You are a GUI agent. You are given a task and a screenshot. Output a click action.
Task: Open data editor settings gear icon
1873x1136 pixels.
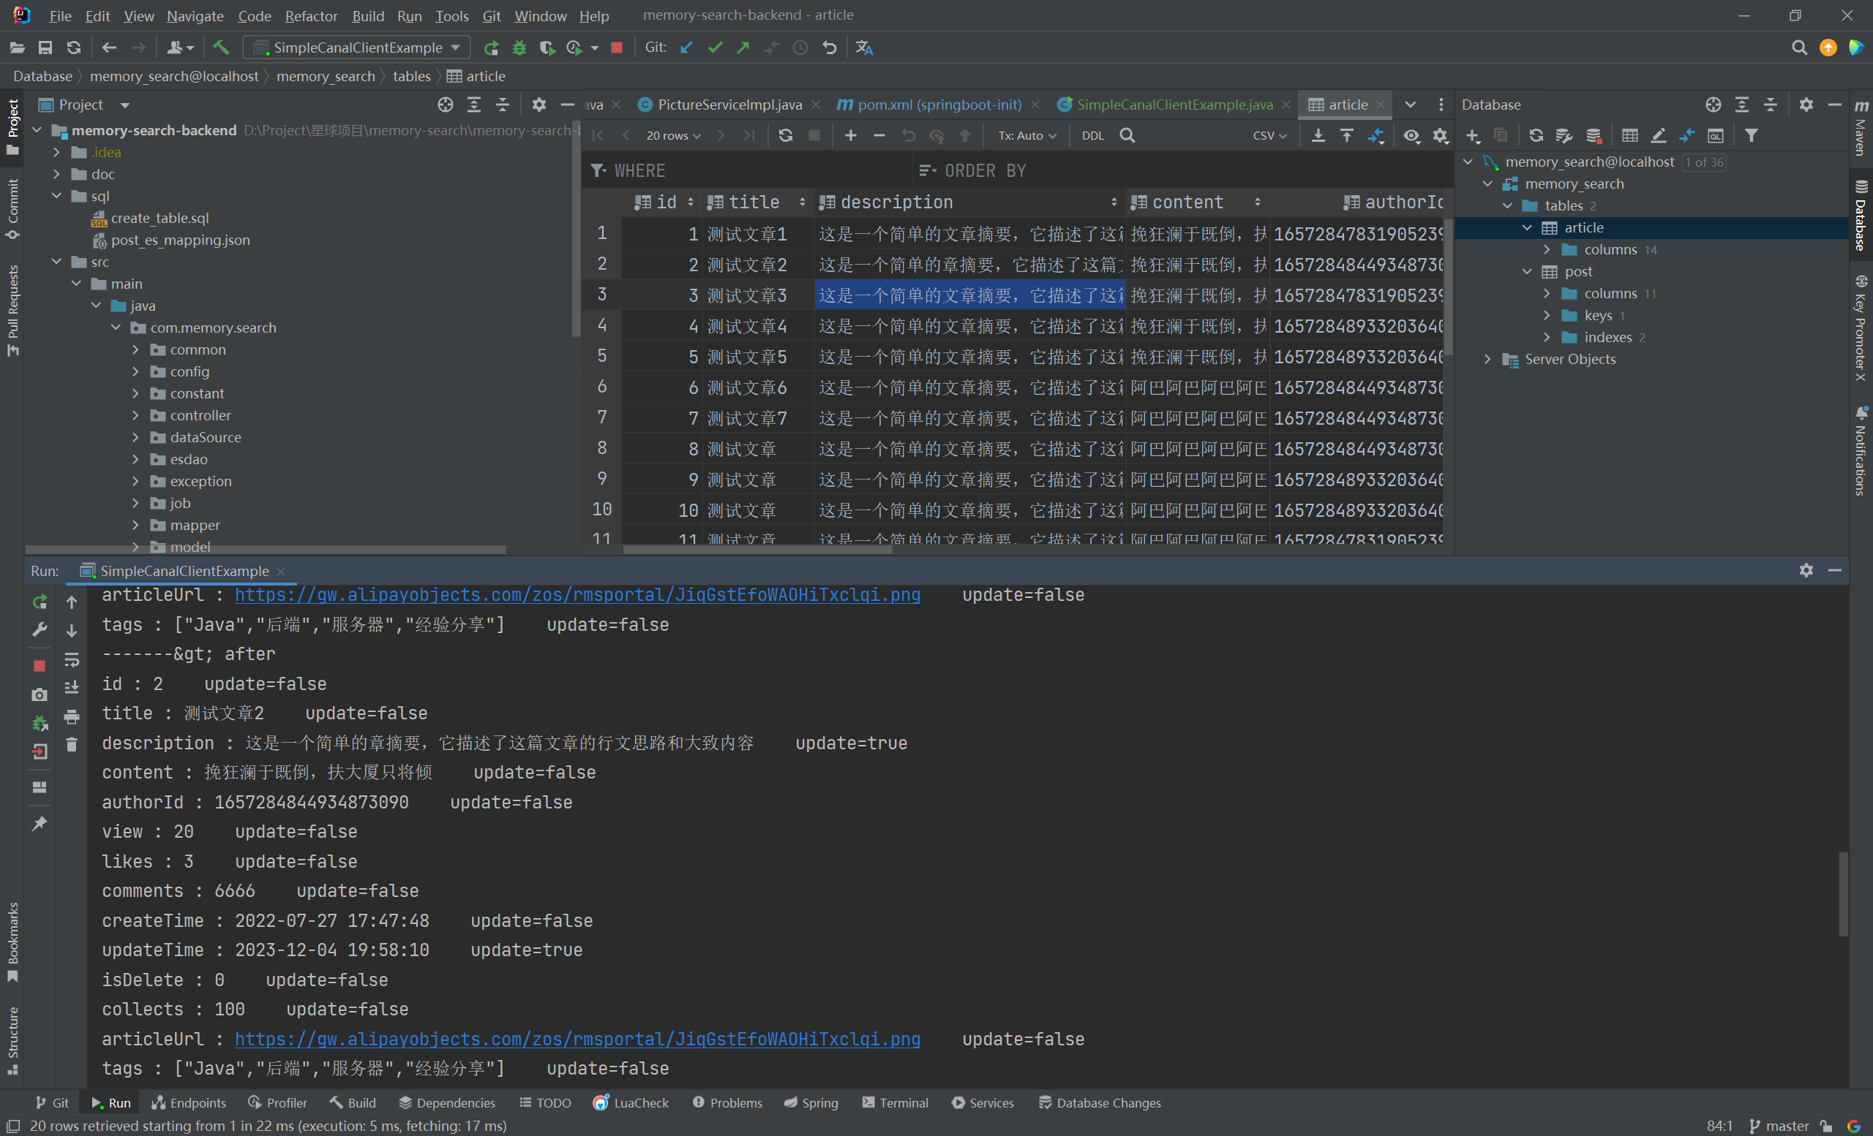coord(1440,135)
